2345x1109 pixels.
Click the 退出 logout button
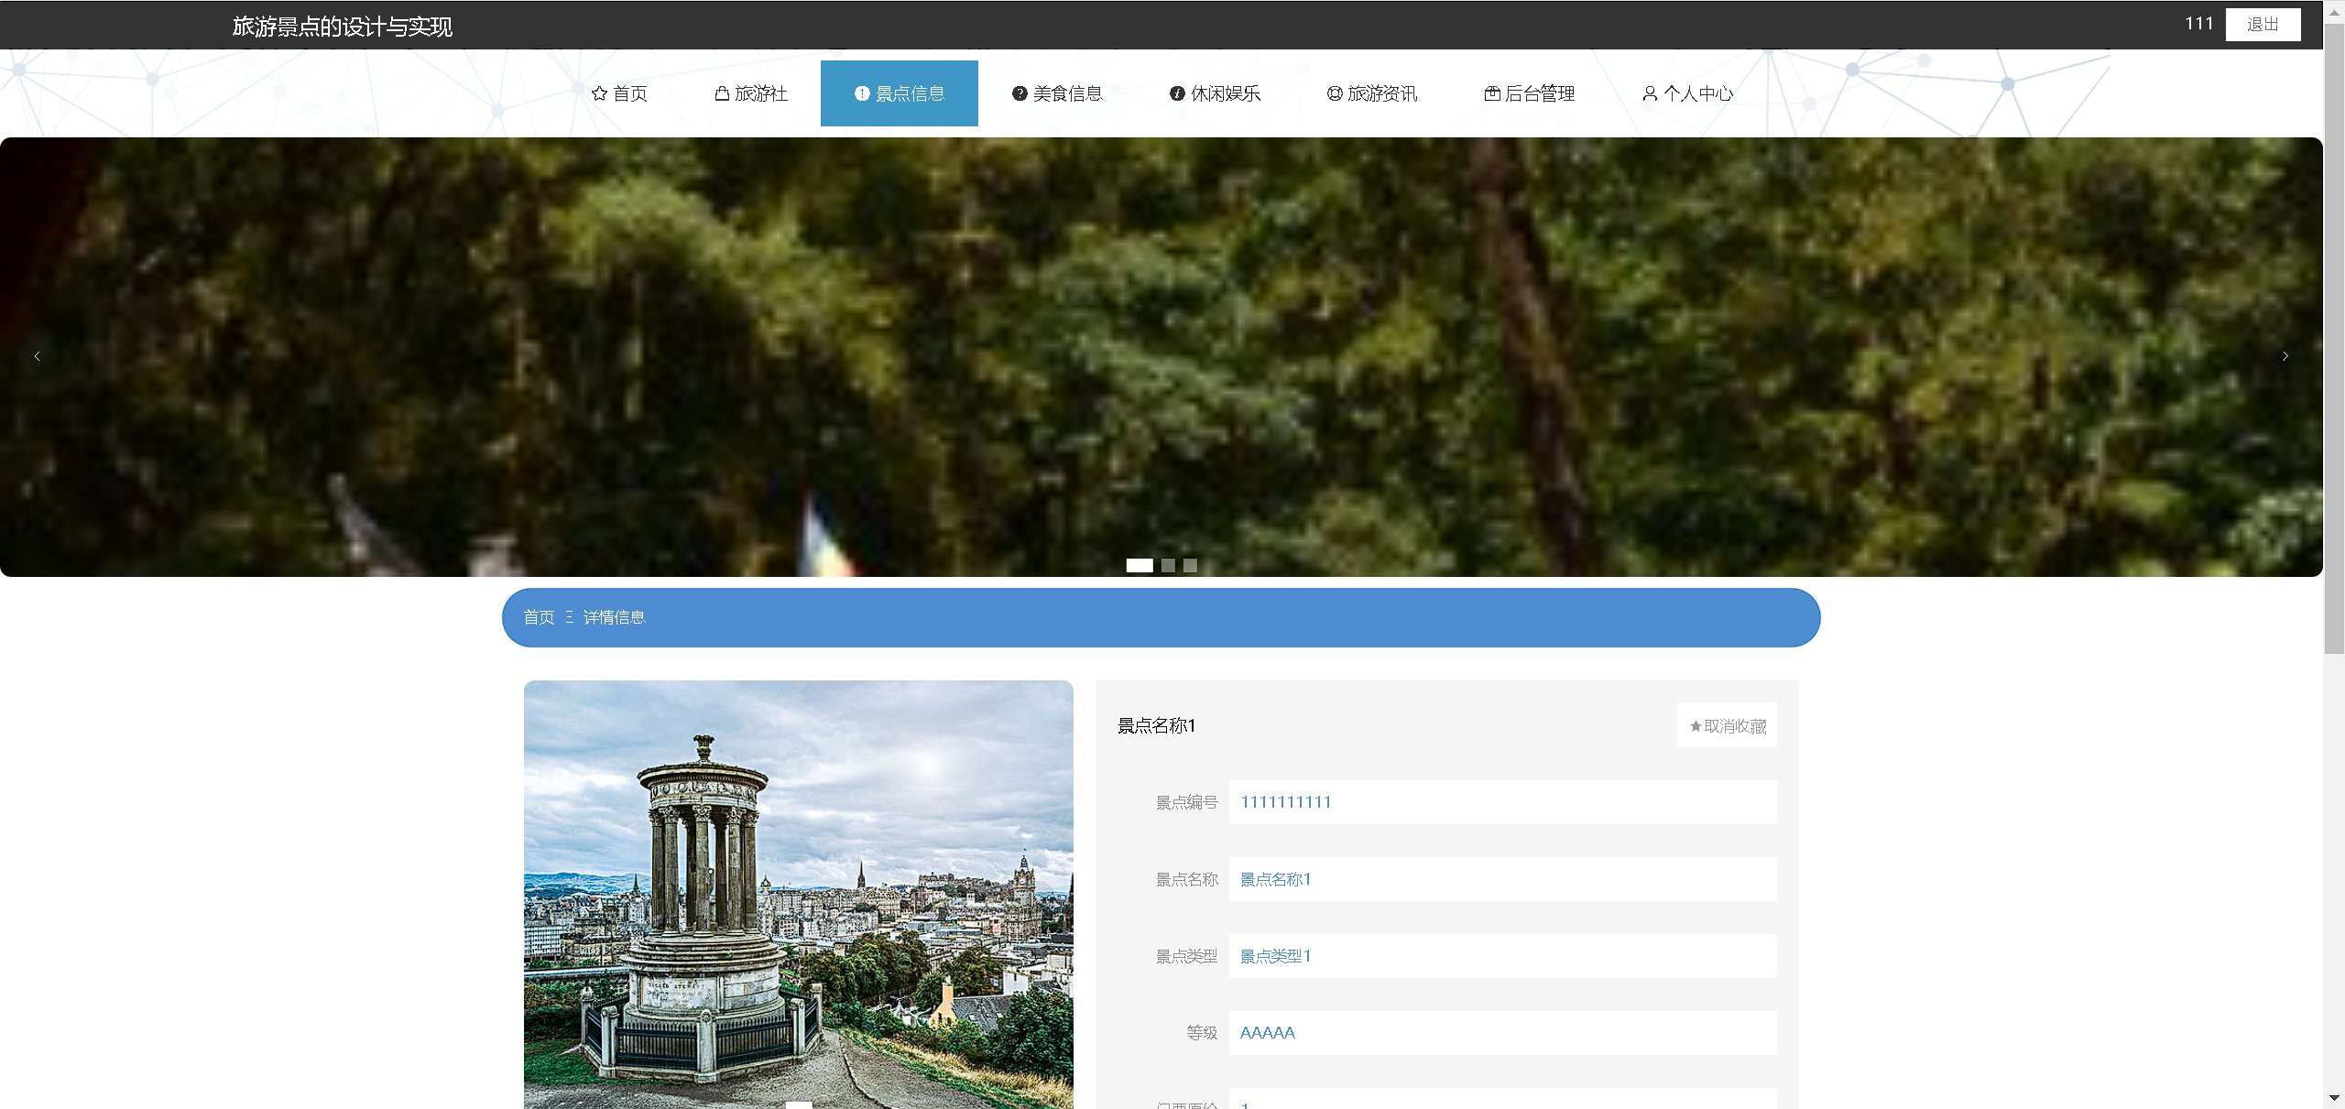tap(2263, 25)
